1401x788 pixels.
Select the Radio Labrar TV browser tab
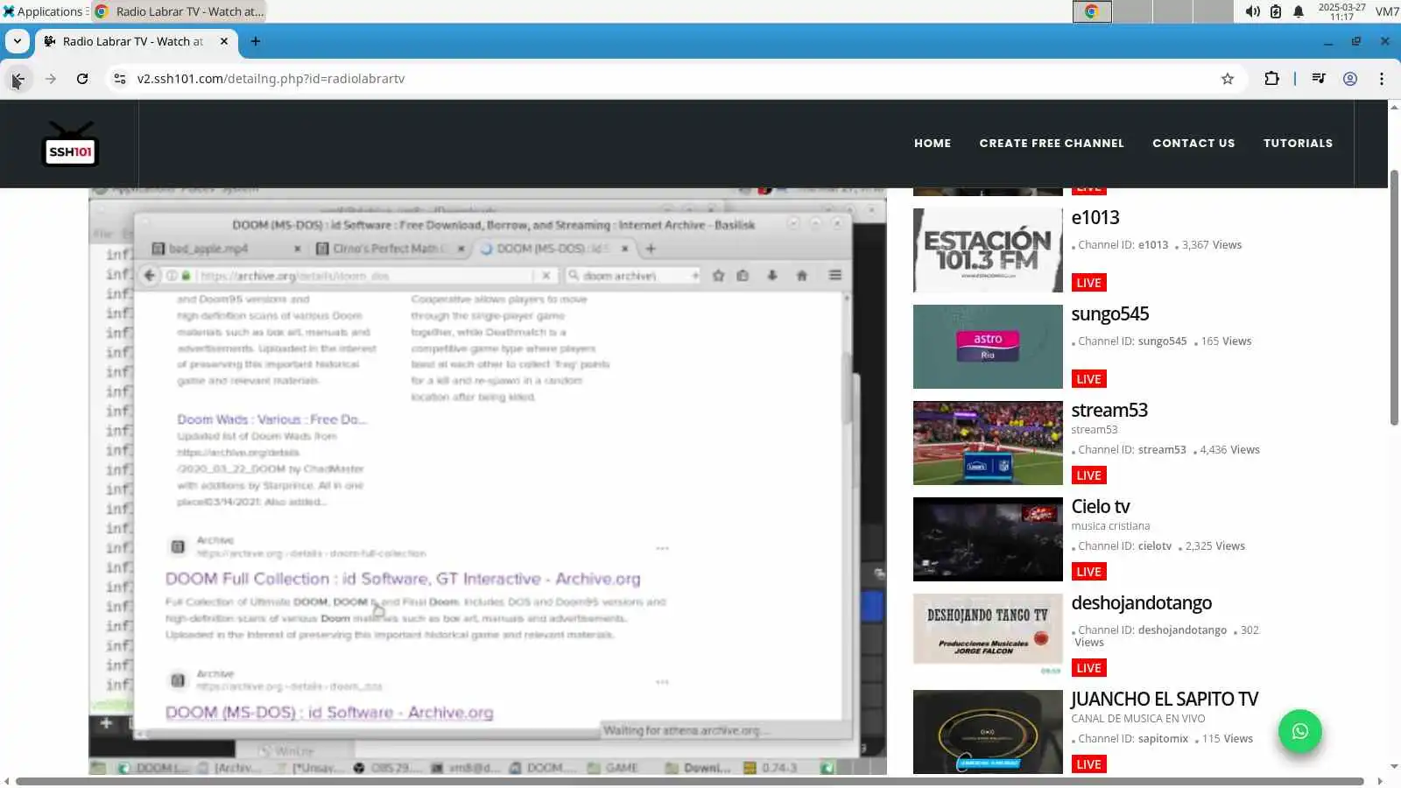click(x=137, y=41)
